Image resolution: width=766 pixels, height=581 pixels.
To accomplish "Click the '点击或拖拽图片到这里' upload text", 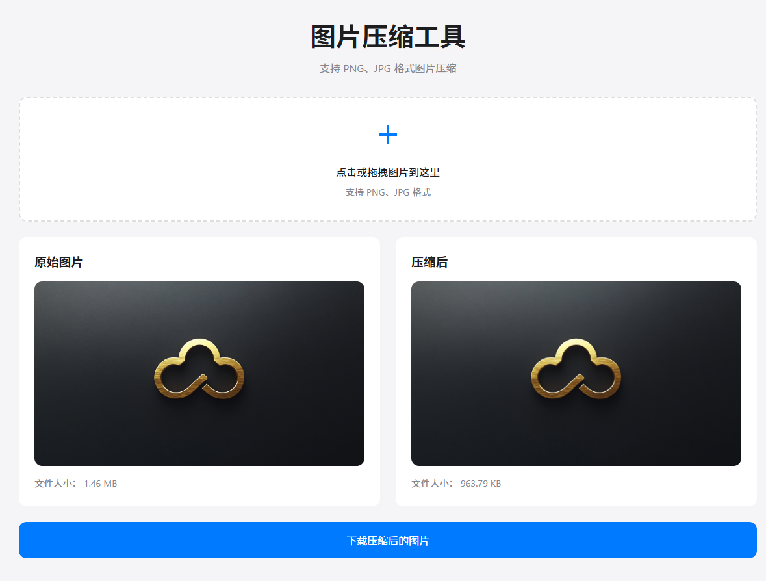I will pyautogui.click(x=388, y=172).
